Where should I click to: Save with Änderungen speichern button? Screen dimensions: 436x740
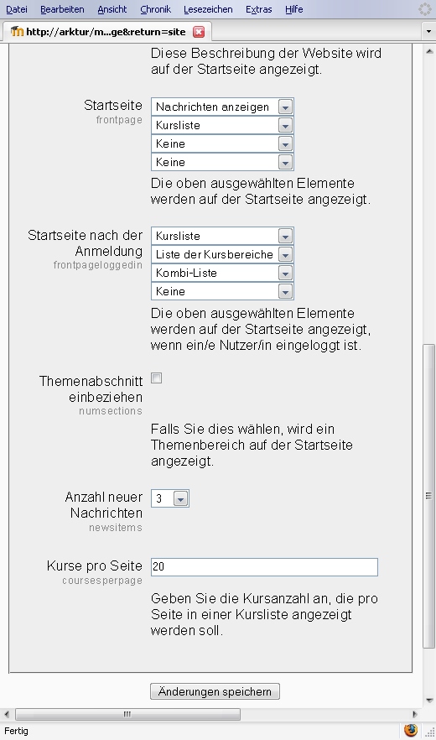click(215, 691)
